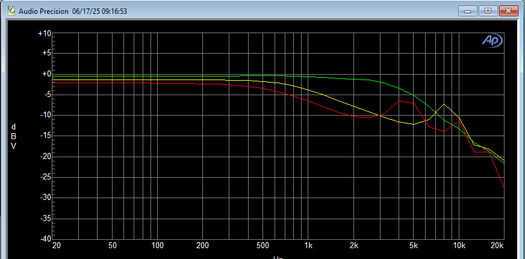Click the dBV unit label

coord(13,136)
